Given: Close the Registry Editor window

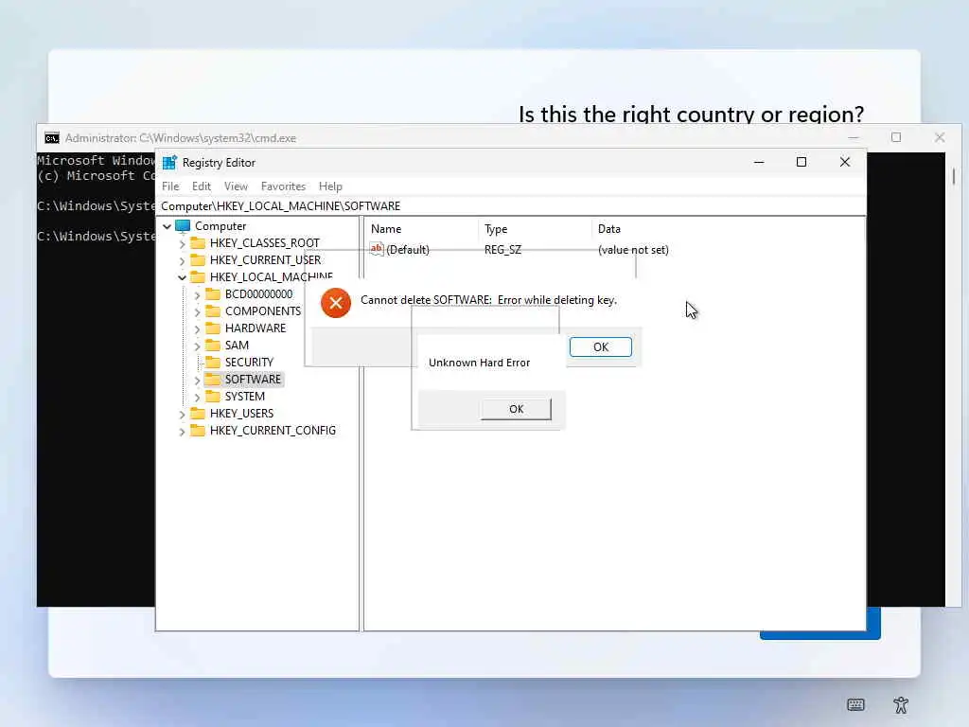Looking at the screenshot, I should coord(845,162).
